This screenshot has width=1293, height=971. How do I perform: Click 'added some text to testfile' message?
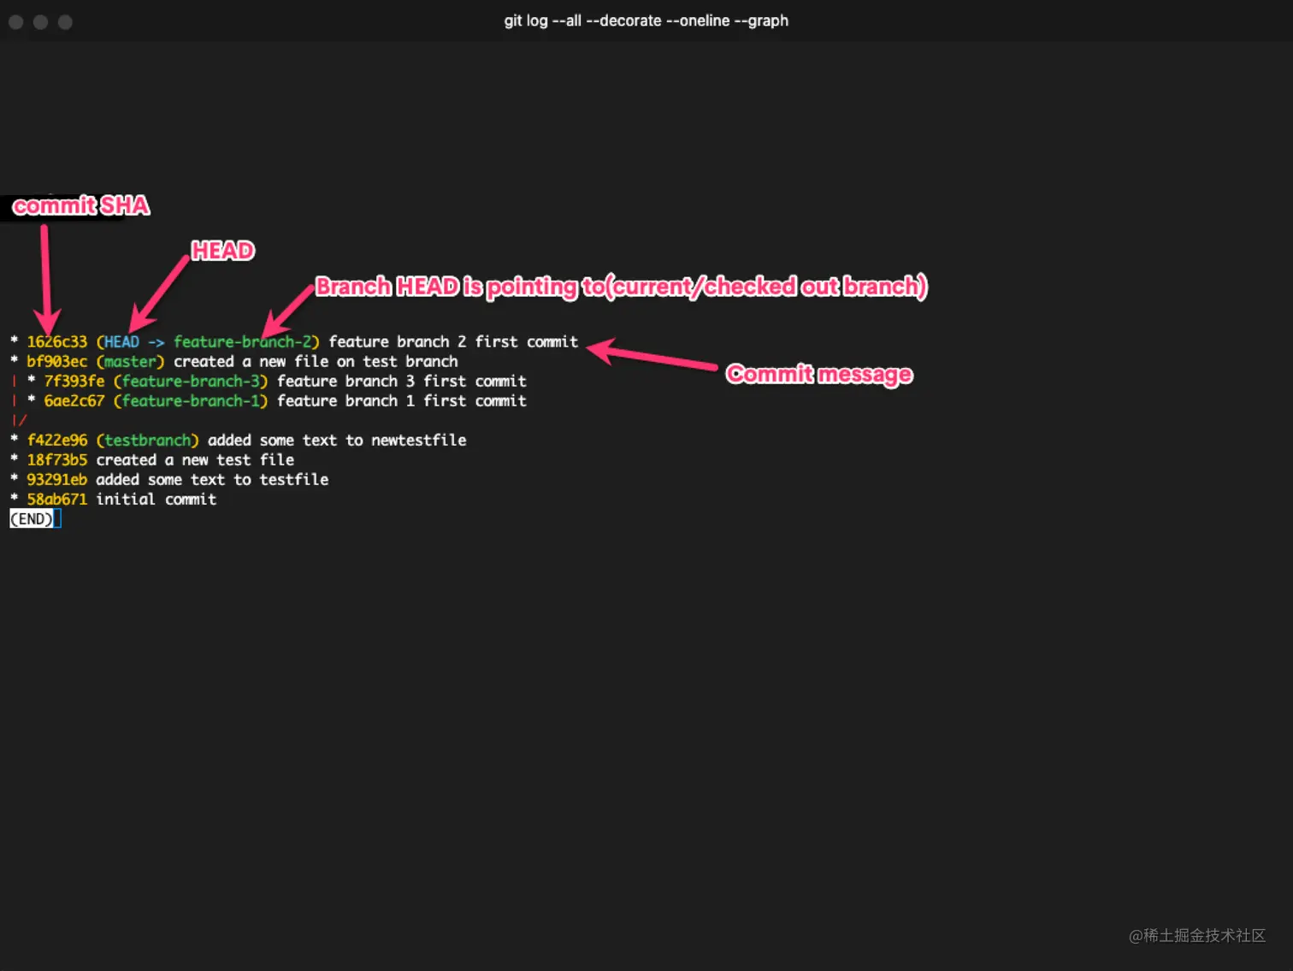[212, 480]
